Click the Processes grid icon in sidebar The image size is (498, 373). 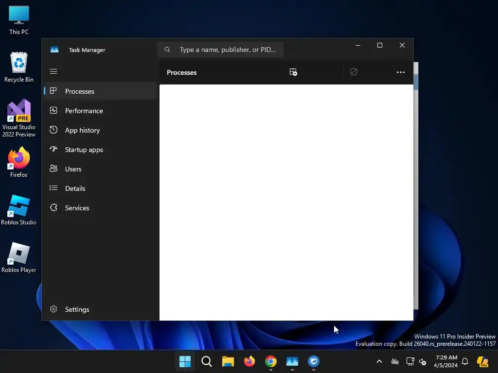(x=53, y=91)
